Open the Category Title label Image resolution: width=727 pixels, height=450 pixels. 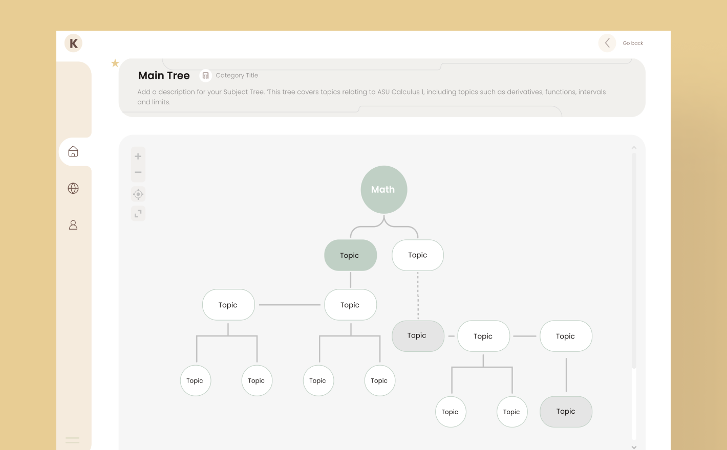[x=237, y=76]
